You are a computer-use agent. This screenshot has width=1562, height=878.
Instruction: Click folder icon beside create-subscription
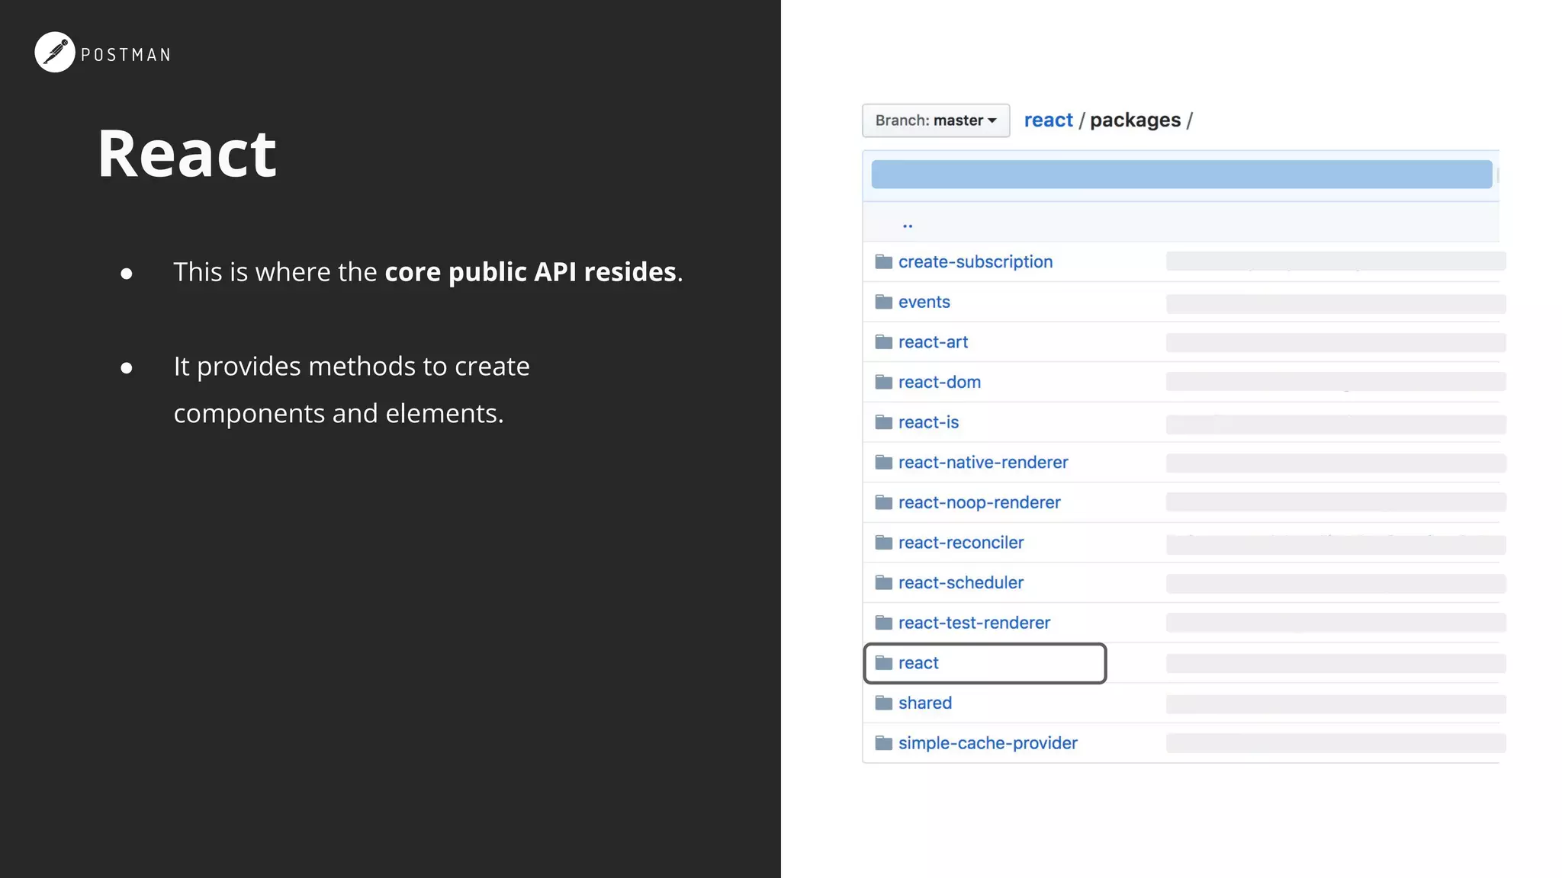(x=884, y=261)
